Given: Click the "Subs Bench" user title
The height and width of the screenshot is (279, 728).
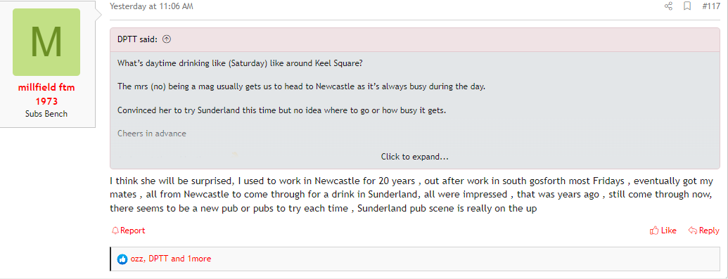Looking at the screenshot, I should point(46,114).
